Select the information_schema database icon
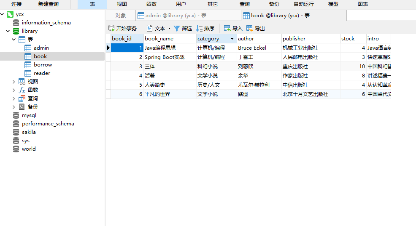Image resolution: width=416 pixels, height=226 pixels. coord(16,23)
